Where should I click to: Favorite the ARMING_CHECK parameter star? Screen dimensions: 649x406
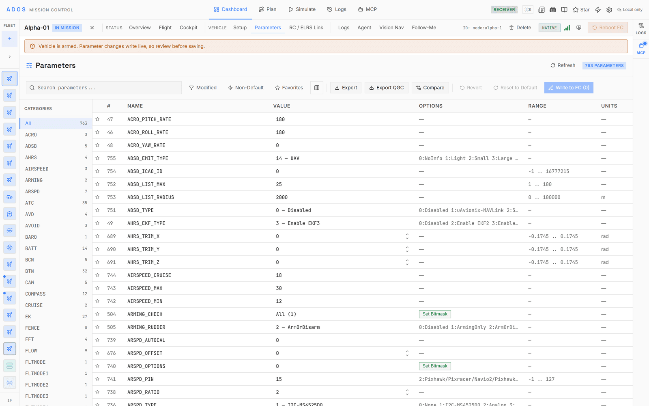(97, 314)
